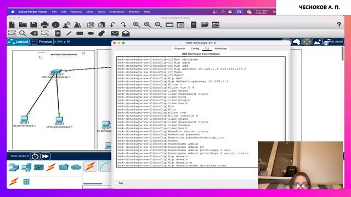351x197 pixels.
Task: Pick the automatic connection lightning cable
Action: point(90,166)
